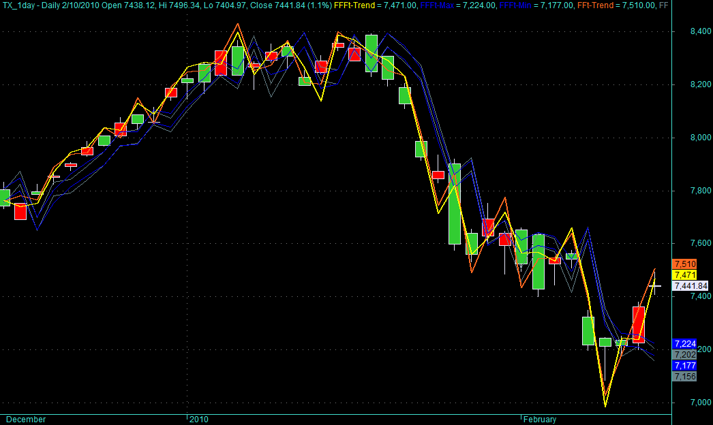
Task: Click the 7,400 price axis label
Action: [x=701, y=296]
